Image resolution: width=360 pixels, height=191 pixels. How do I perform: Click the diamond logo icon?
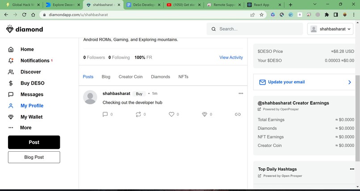pyautogui.click(x=10, y=29)
